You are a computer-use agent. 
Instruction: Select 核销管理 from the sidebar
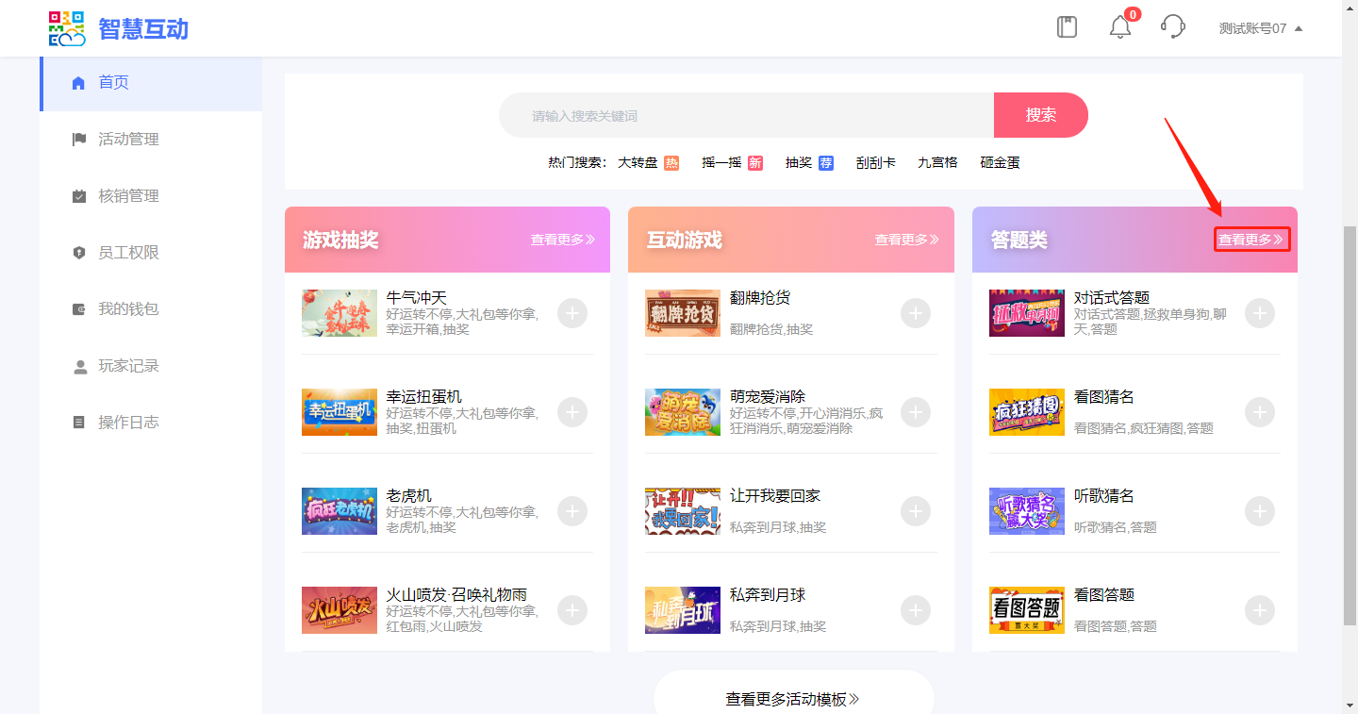pos(128,196)
